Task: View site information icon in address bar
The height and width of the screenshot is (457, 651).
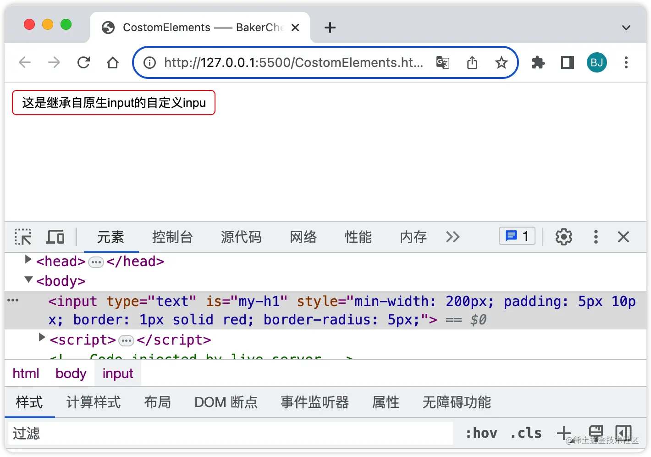Action: (149, 62)
